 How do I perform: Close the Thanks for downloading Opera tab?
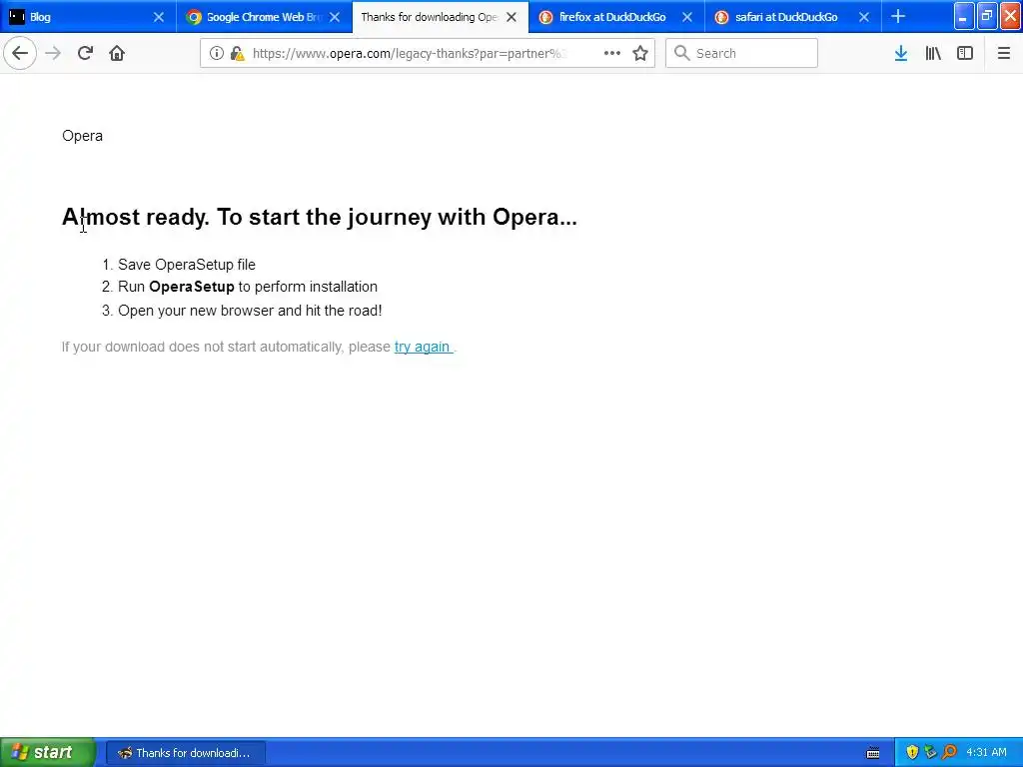pos(511,17)
